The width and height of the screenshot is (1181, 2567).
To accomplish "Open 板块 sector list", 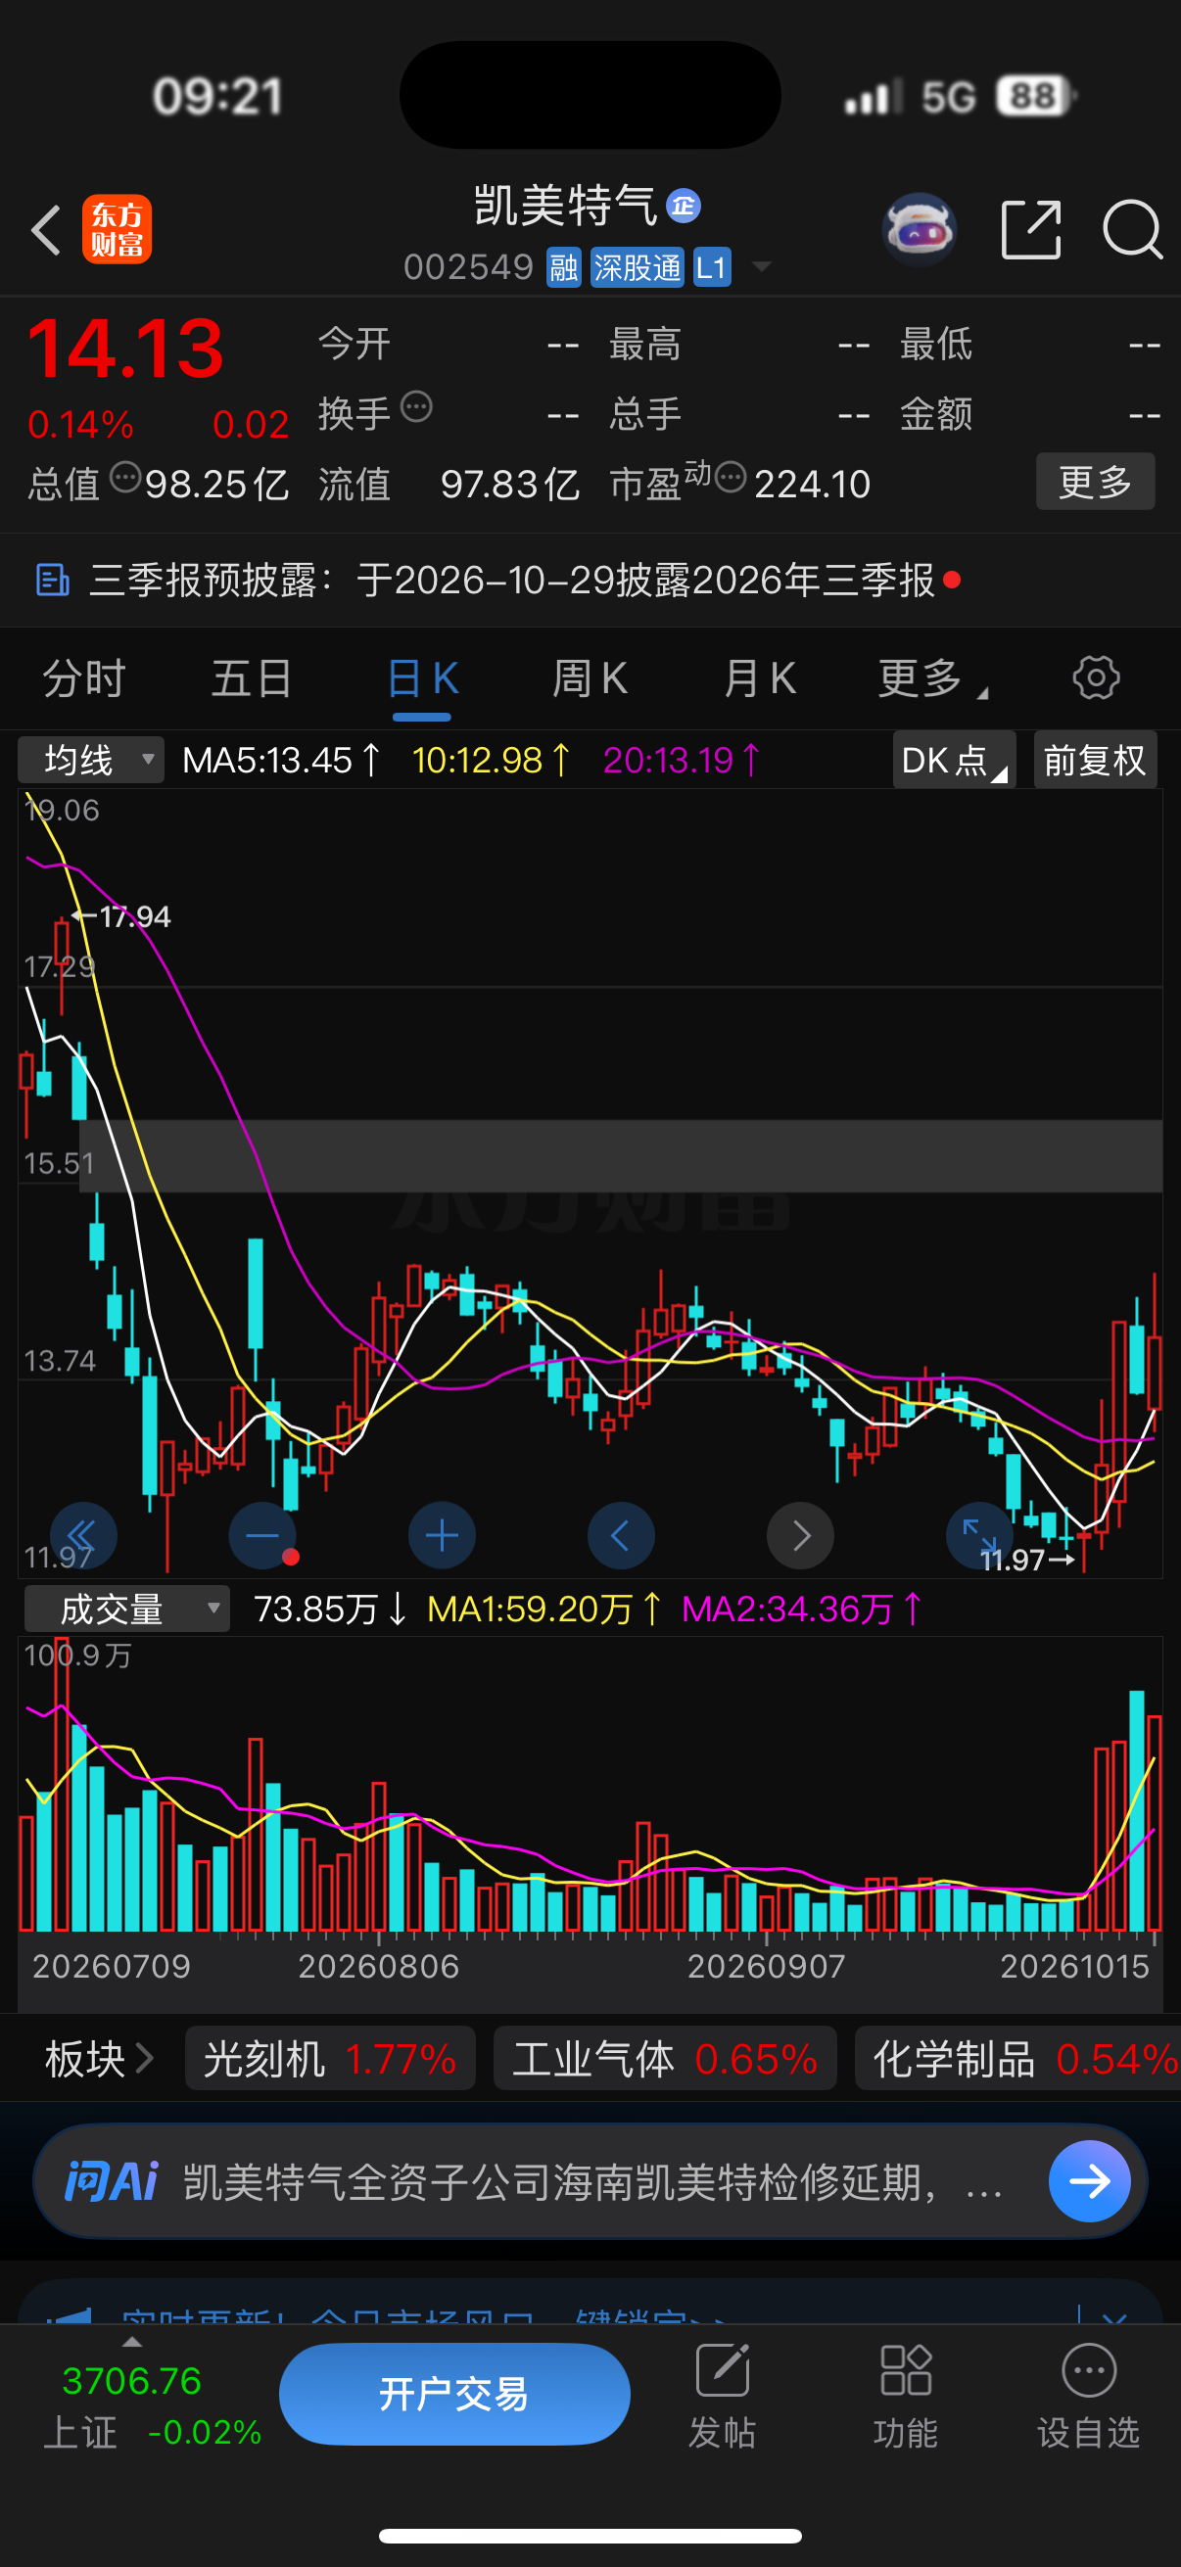I will [99, 2058].
